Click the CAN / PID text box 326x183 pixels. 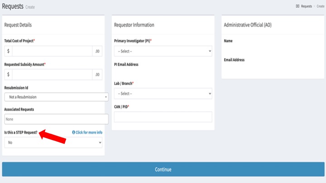click(x=163, y=117)
